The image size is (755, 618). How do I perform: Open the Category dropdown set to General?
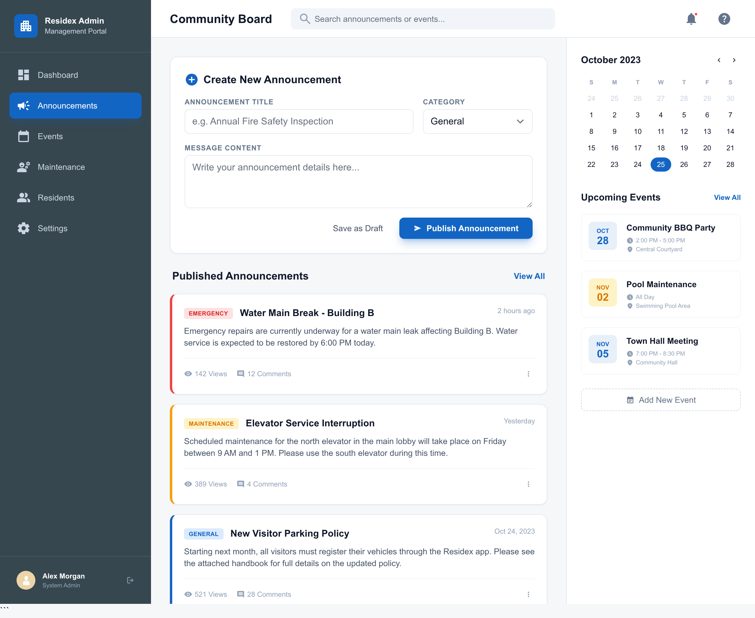coord(477,121)
